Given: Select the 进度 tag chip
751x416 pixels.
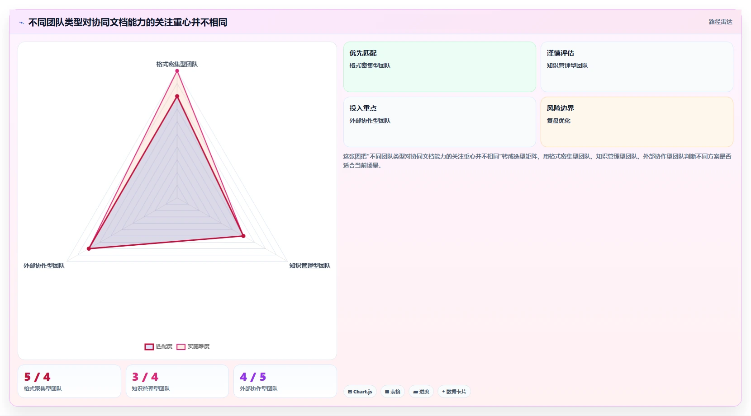Looking at the screenshot, I should click(x=421, y=392).
